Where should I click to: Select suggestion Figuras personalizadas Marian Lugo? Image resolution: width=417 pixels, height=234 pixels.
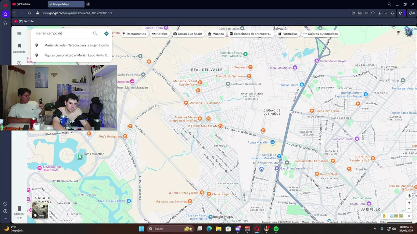click(72, 55)
